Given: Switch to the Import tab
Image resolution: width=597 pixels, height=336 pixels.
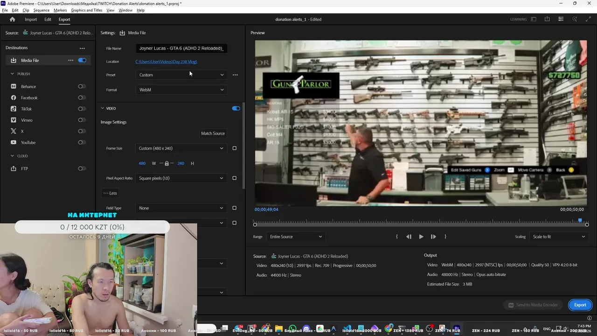Looking at the screenshot, I should pyautogui.click(x=31, y=20).
